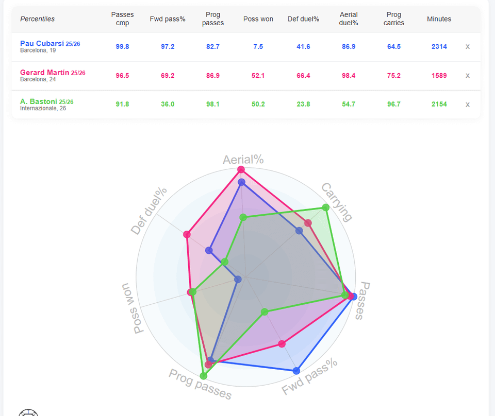Remove Gerard Martín row with x
The height and width of the screenshot is (416, 495).
[468, 75]
